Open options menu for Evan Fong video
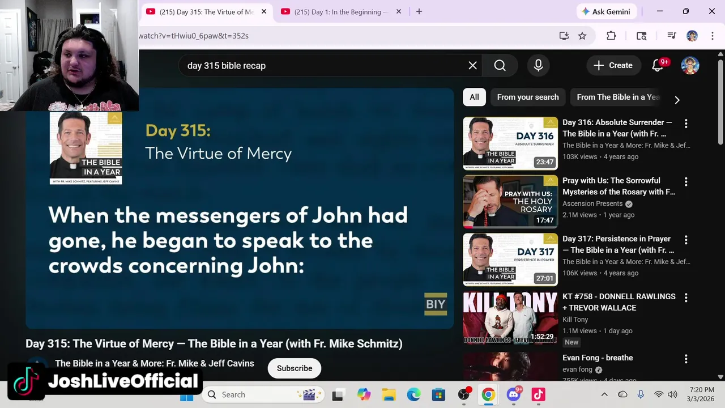Screen dimensions: 725x408 [686, 359]
